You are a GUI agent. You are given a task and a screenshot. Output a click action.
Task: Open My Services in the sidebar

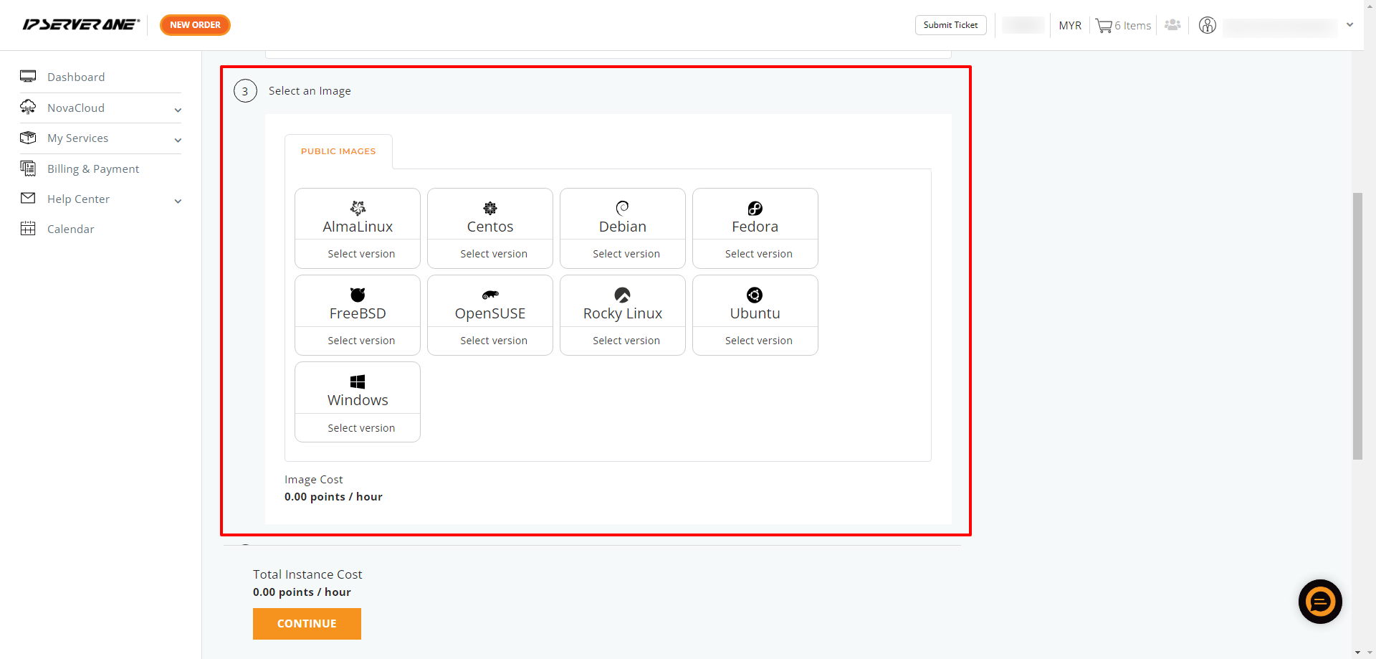tap(78, 138)
